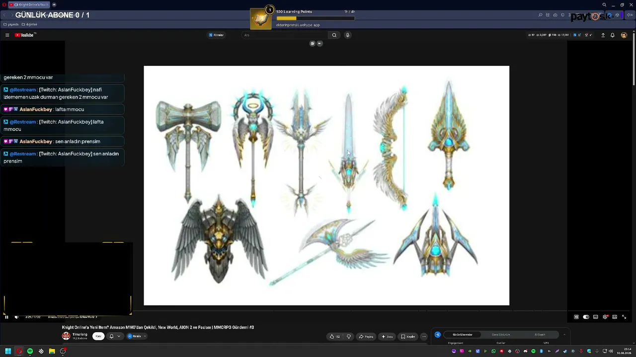Open the YouTube hamburger guide menu
Viewport: 636px width, 357px height.
click(x=7, y=35)
